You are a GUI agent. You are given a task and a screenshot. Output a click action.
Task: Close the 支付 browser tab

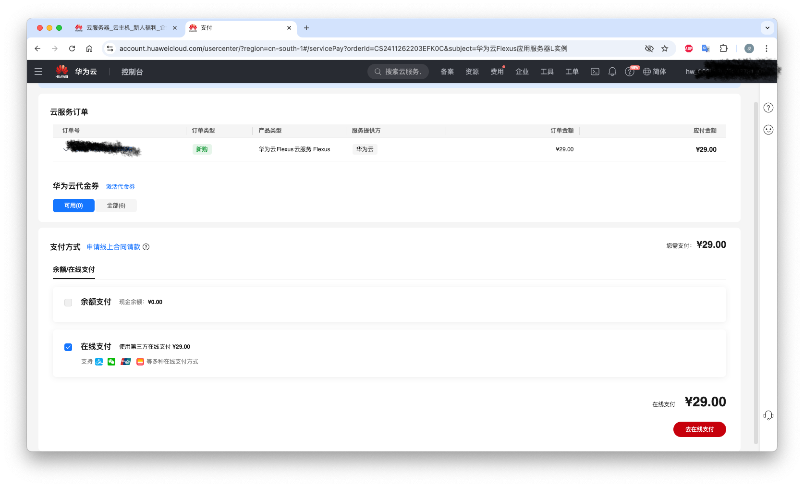[x=289, y=28]
